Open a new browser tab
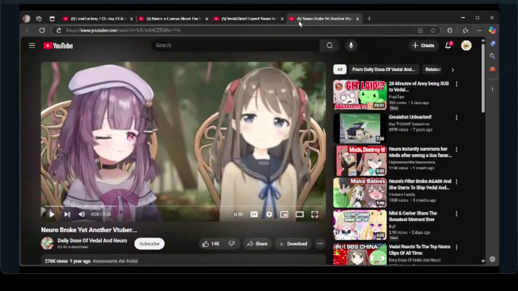518x291 pixels. tap(369, 19)
